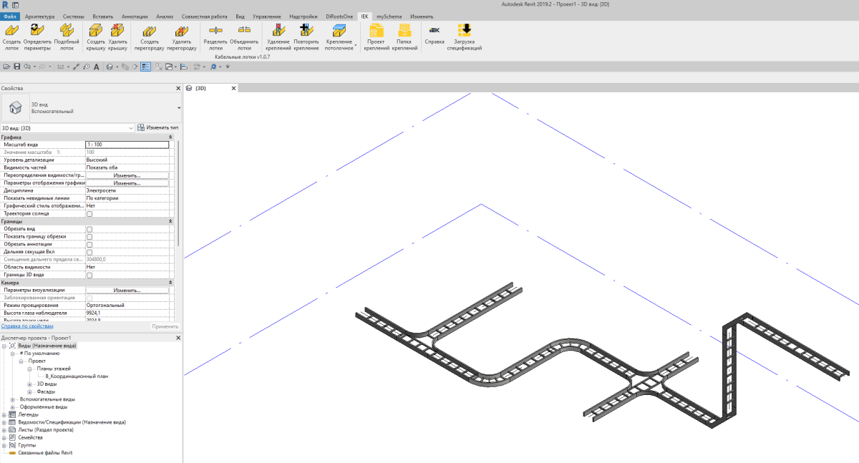This screenshot has height=463, width=859.
Task: Click the Загрузка спецификаций icon
Action: click(465, 30)
